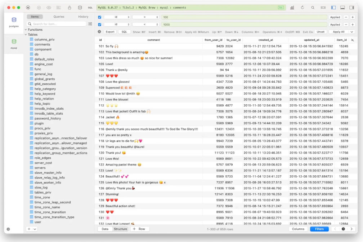363x242 pixels.
Task: Toggle the left sidebar panel icon
Action: (333, 8)
